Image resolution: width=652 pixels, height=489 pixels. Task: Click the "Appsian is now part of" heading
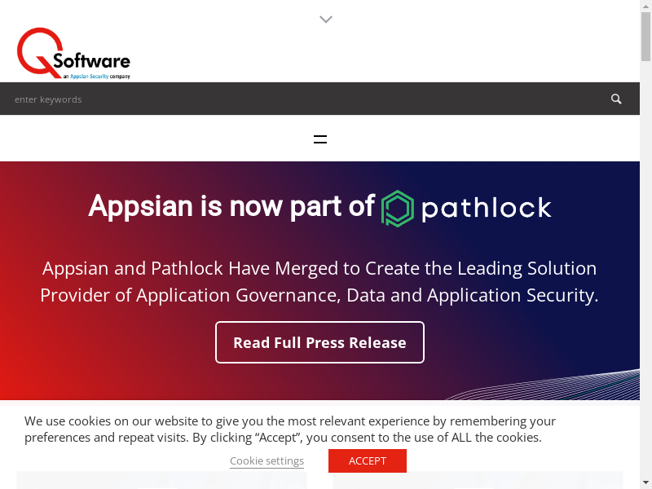[231, 206]
